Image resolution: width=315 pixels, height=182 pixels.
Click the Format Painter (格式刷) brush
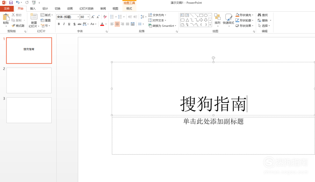[x=18, y=26]
